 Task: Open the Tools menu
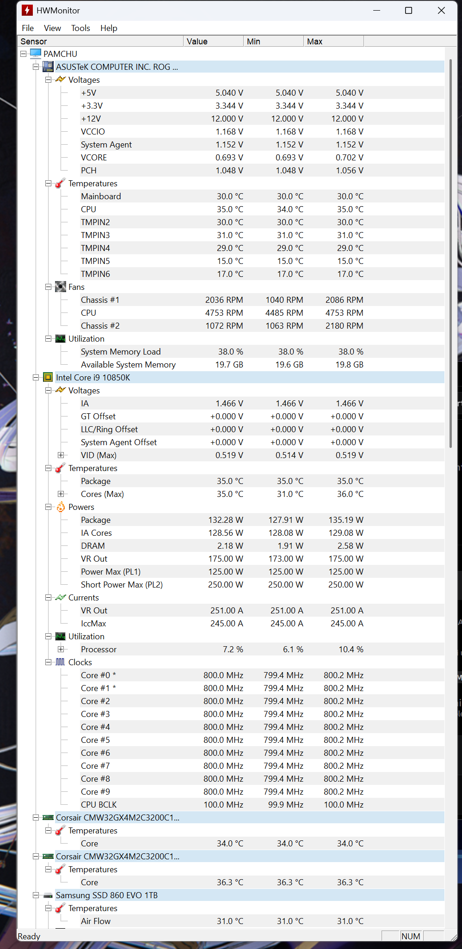(80, 28)
